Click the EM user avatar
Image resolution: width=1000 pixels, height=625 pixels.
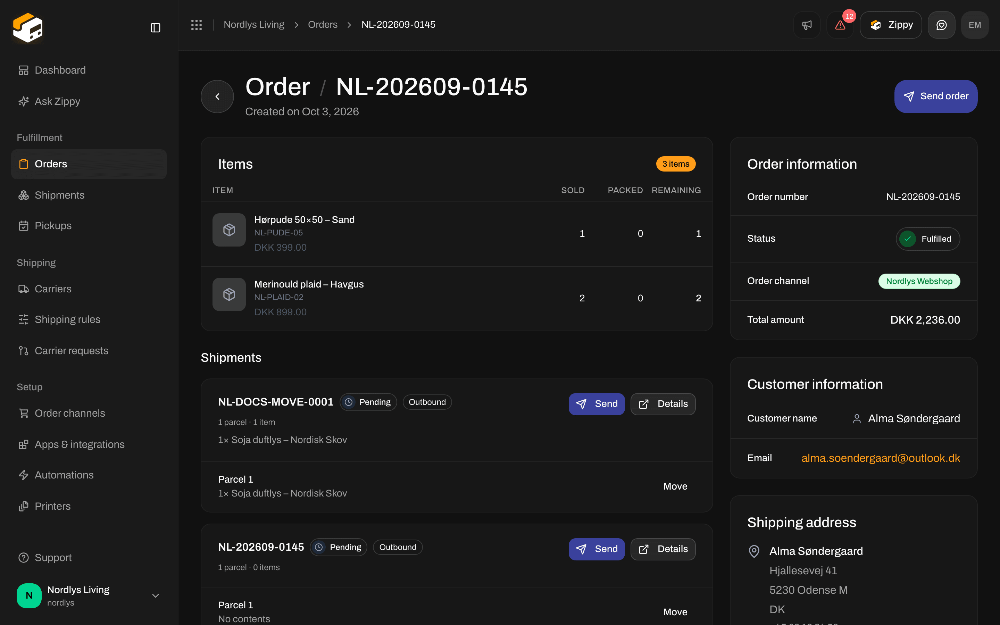click(x=975, y=25)
